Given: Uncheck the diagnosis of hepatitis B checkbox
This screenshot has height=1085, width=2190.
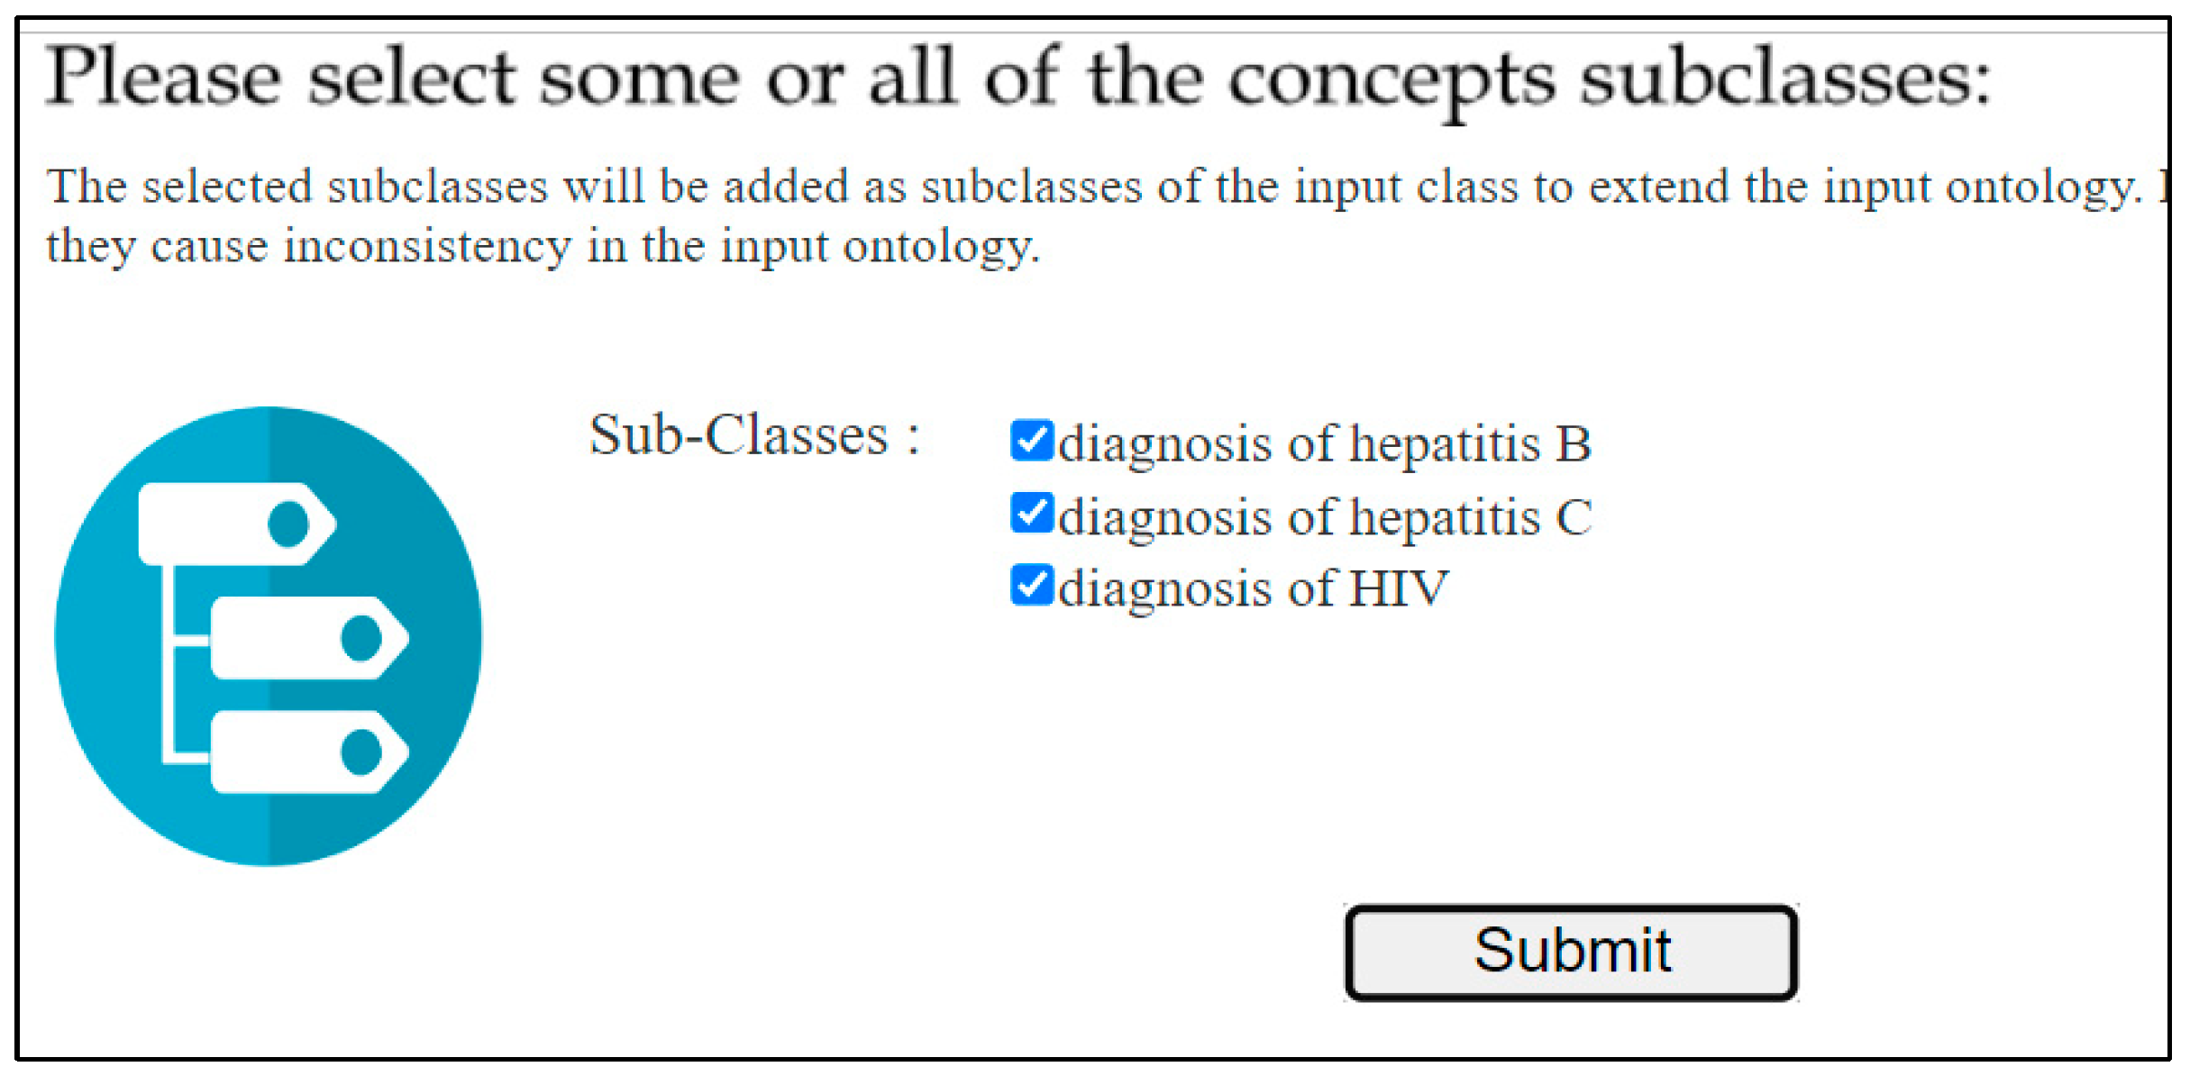Looking at the screenshot, I should tap(1032, 441).
